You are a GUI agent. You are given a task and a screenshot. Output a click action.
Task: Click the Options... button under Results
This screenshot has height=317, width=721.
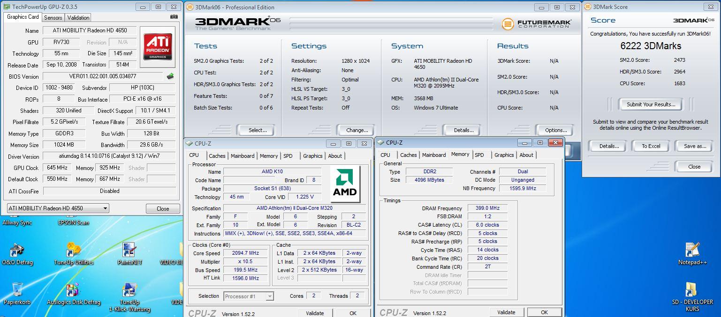click(556, 130)
